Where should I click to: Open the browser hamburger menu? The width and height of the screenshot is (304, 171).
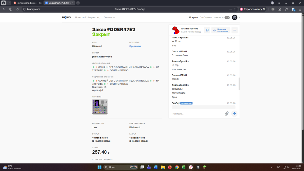click(x=279, y=3)
